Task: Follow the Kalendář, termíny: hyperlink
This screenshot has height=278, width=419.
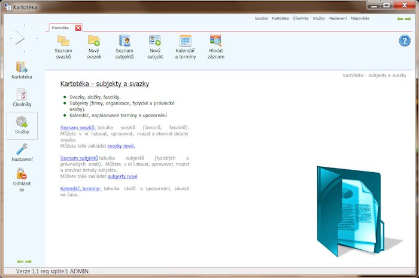Action: point(81,189)
